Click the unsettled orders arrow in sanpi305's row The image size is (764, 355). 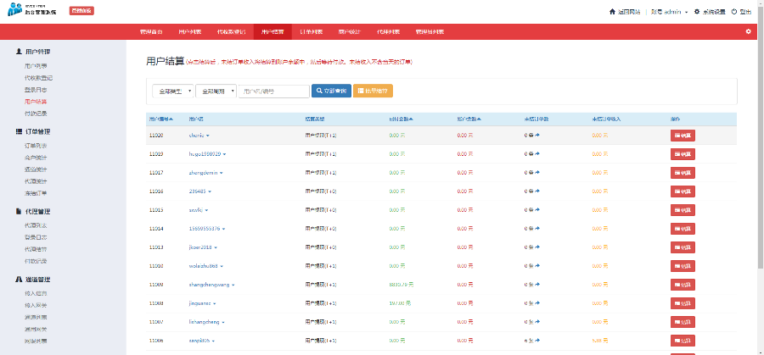(537, 341)
